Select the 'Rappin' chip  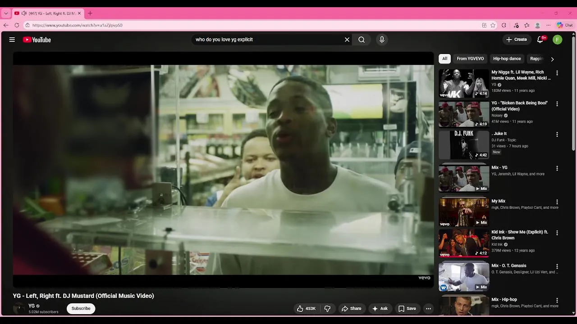[x=536, y=58]
